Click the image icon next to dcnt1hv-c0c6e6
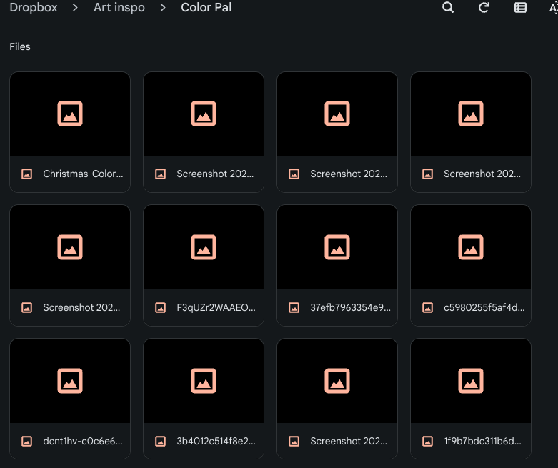 (x=27, y=441)
